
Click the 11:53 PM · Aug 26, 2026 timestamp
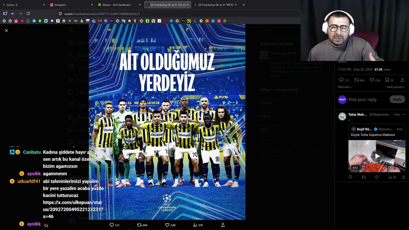coord(355,69)
